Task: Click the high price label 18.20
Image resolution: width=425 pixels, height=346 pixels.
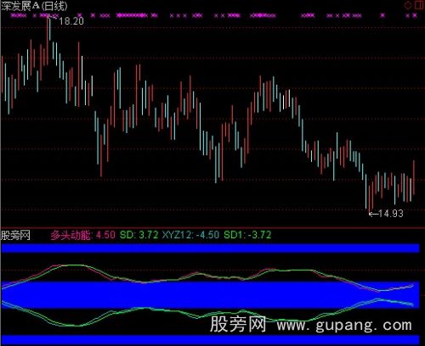Action: pos(71,21)
